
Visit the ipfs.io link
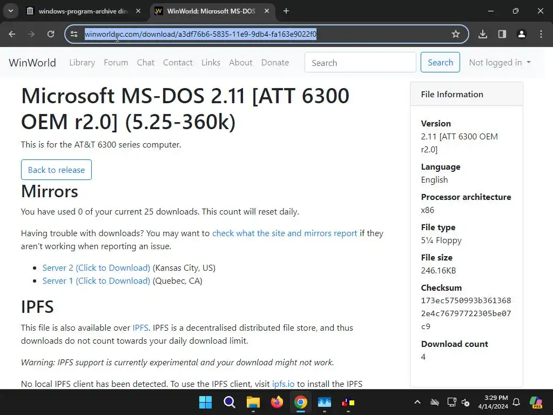pyautogui.click(x=283, y=384)
